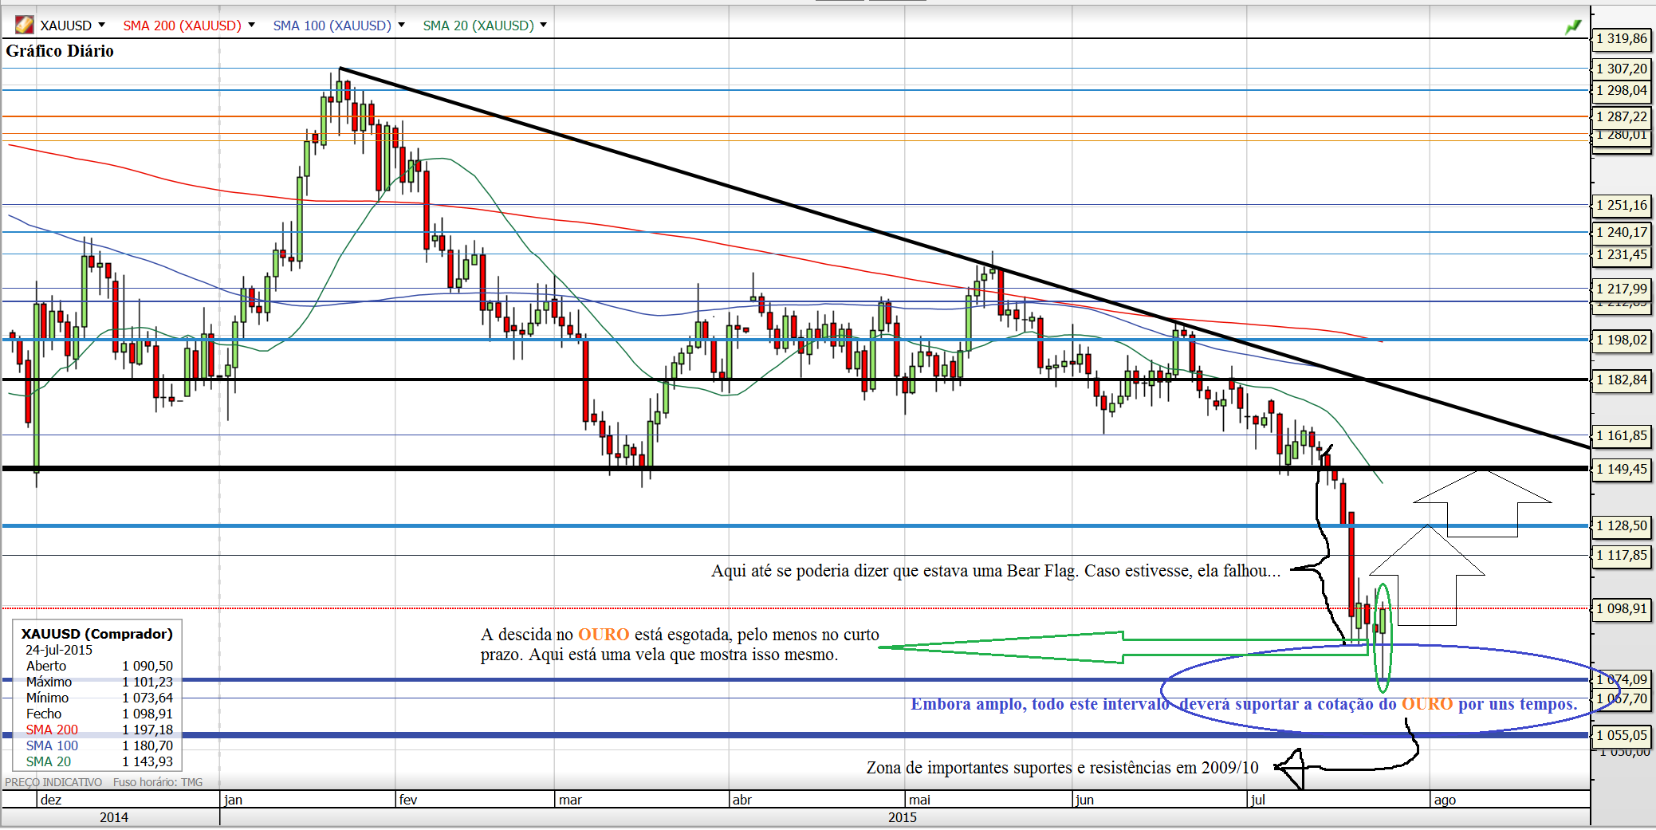Open the XAUUSD instrument dropdown arrow

pyautogui.click(x=101, y=26)
